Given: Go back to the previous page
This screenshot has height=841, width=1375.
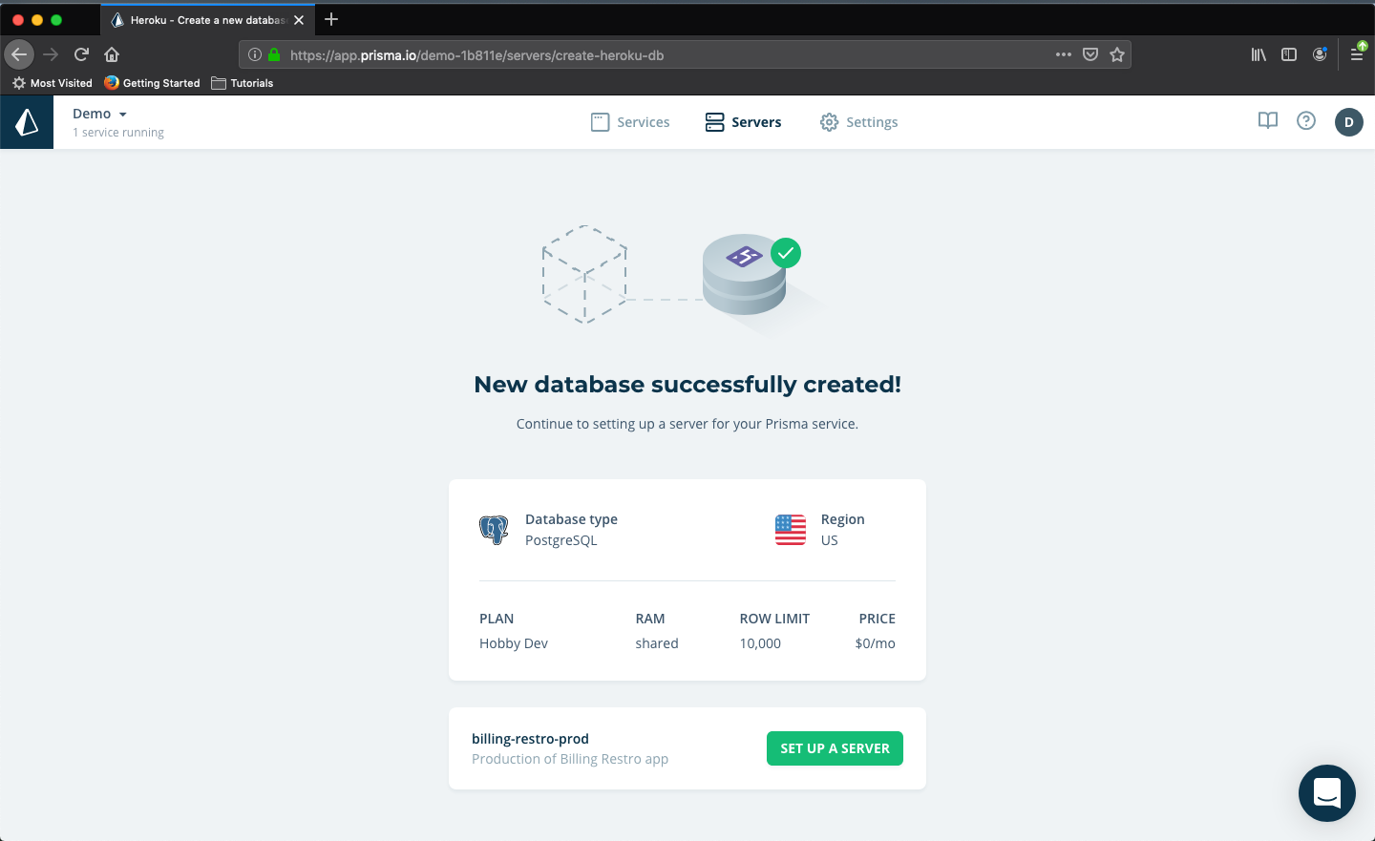Looking at the screenshot, I should click(19, 54).
